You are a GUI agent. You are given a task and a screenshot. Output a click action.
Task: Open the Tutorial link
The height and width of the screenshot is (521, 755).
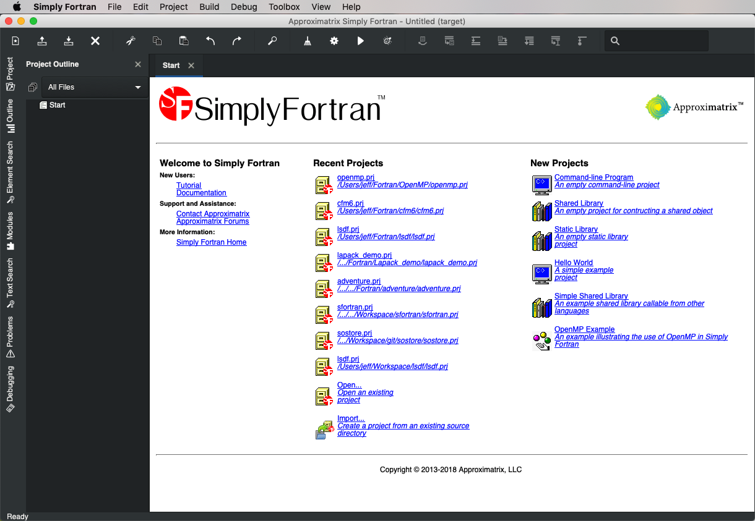click(x=189, y=185)
